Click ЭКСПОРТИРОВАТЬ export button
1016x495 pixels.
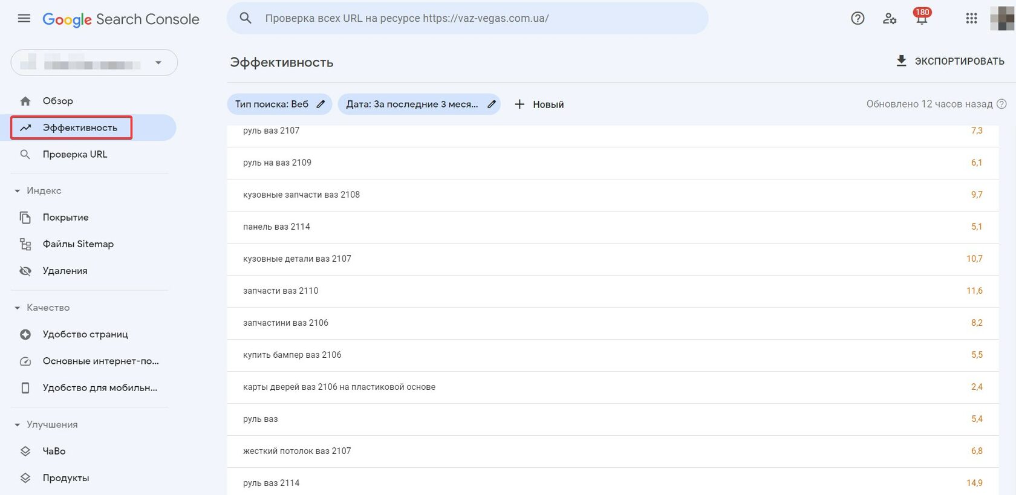click(950, 61)
